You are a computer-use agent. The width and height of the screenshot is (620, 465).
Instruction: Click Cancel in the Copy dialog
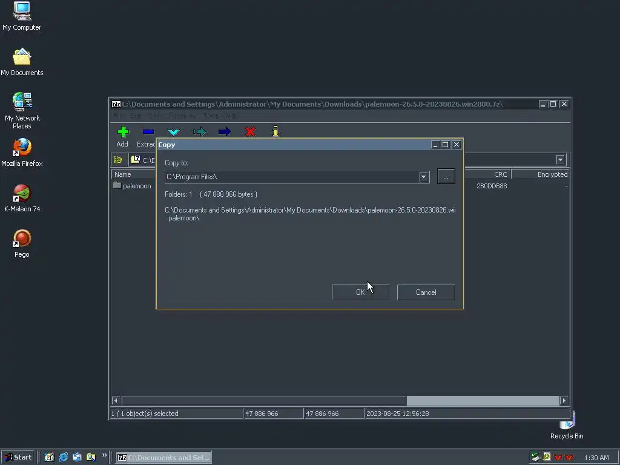(426, 292)
